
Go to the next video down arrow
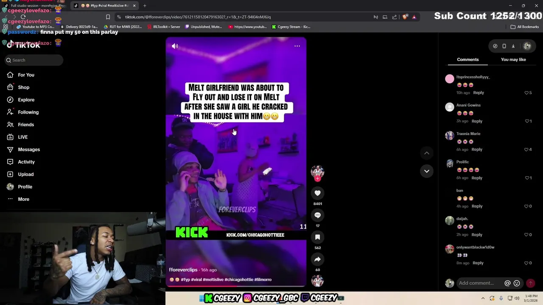coord(427,171)
